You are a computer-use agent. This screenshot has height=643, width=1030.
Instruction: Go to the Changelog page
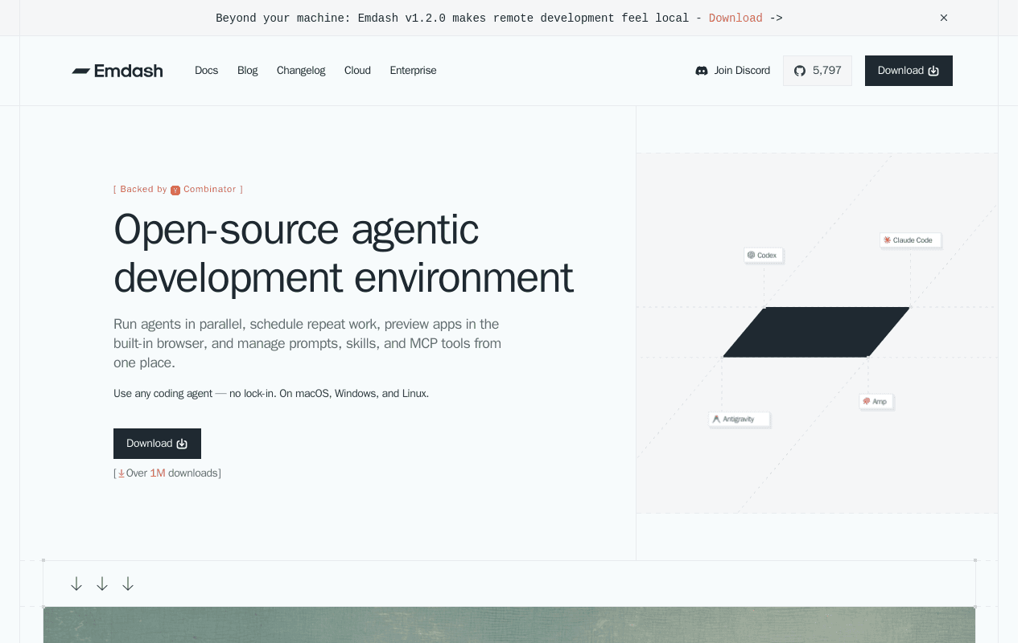tap(301, 71)
